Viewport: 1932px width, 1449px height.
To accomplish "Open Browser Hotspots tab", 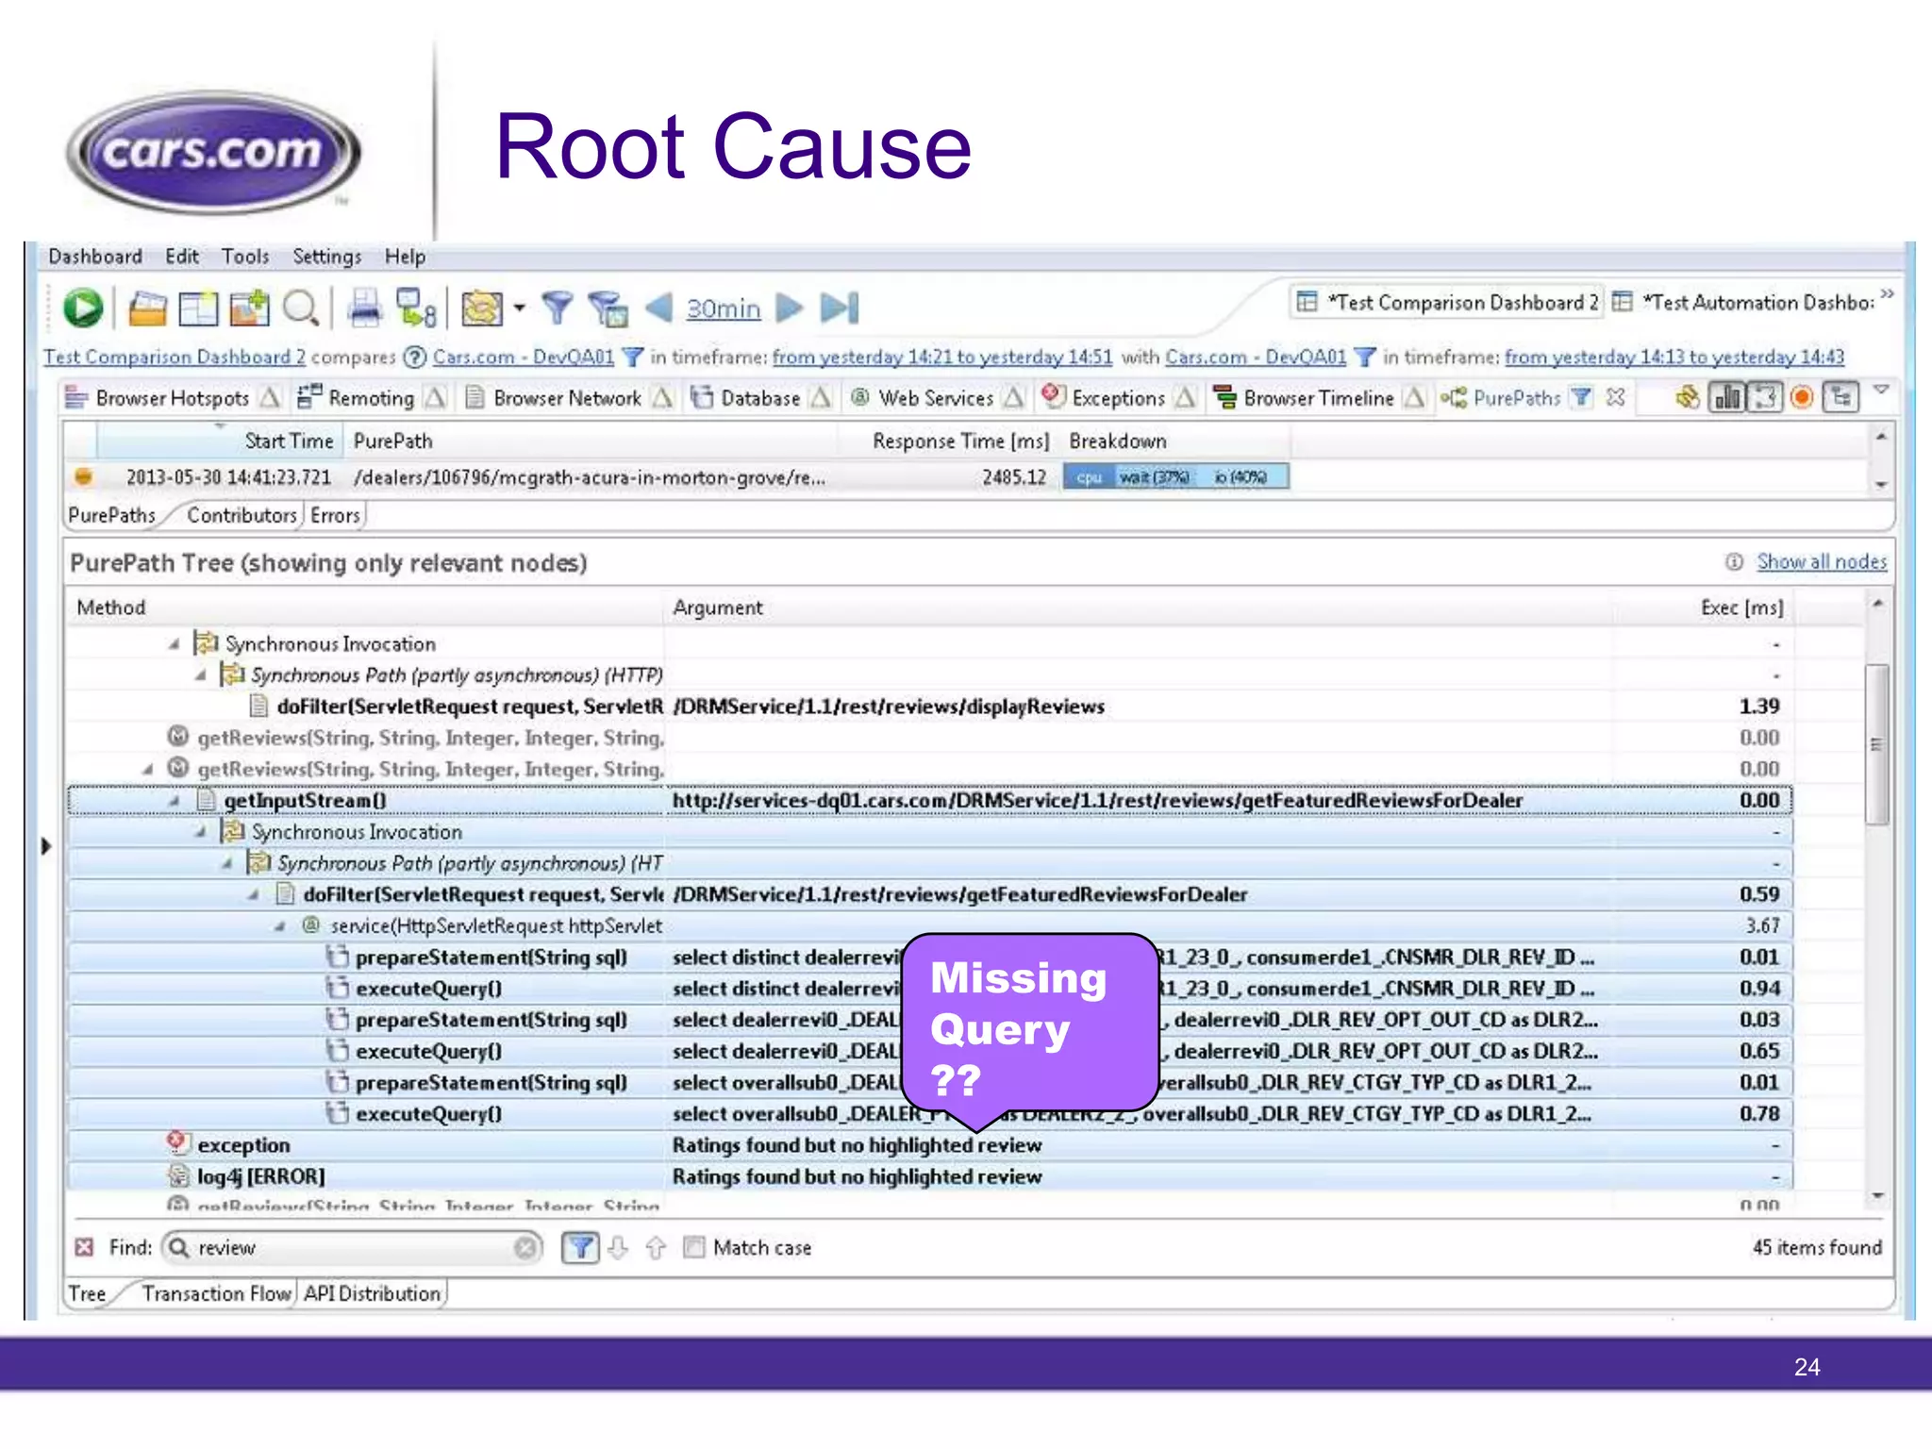I will point(172,398).
